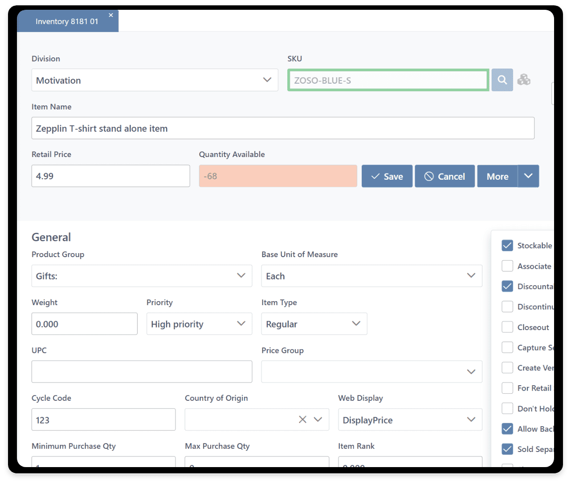571x484 pixels.
Task: Click the X on the Inventory tab
Action: (x=111, y=15)
